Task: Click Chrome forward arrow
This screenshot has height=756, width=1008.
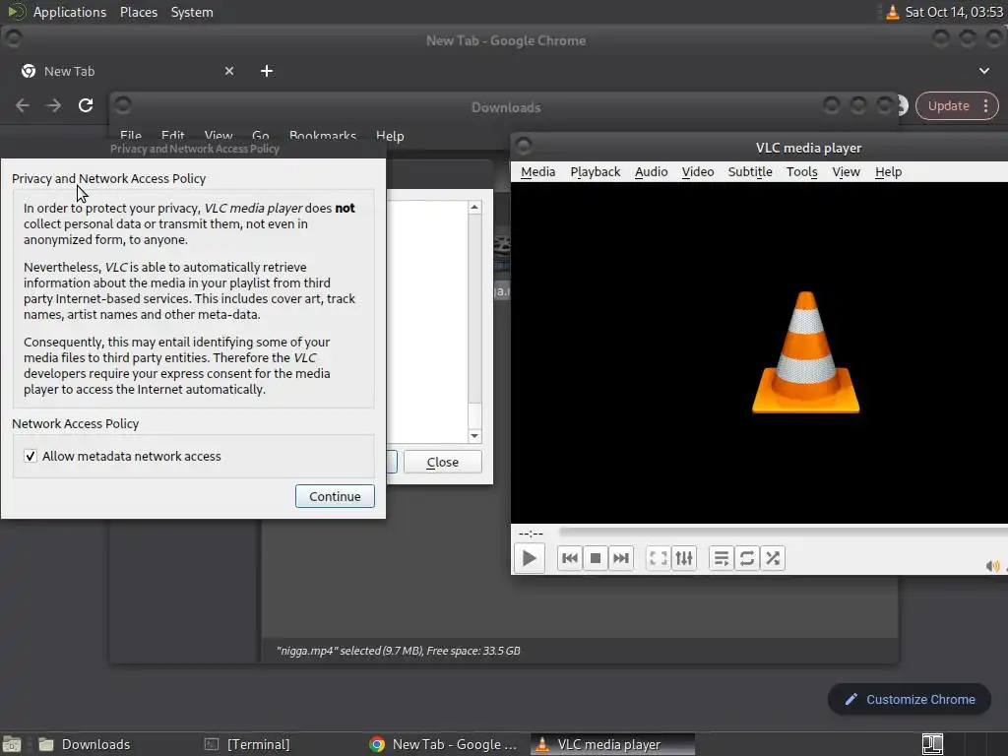Action: tap(54, 105)
